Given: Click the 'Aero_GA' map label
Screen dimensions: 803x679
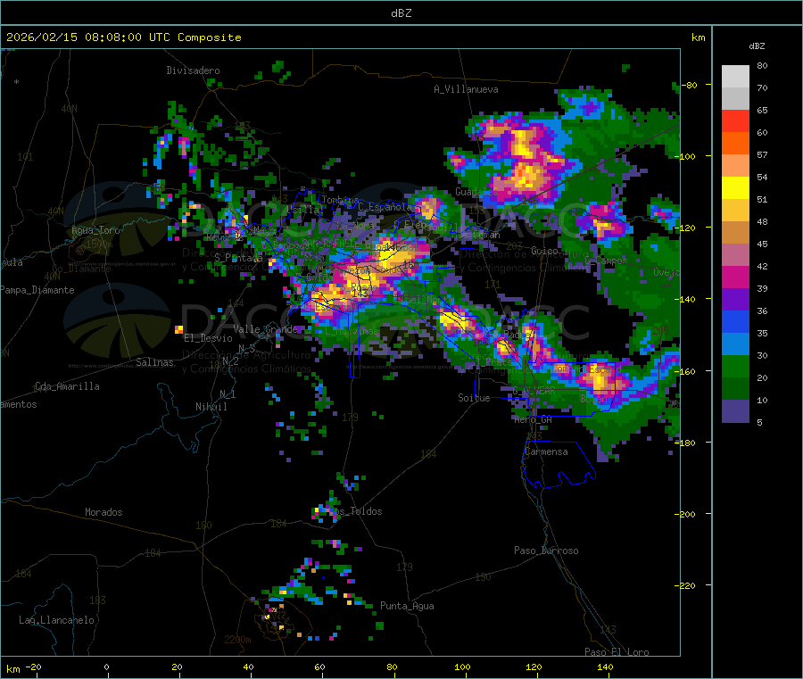Looking at the screenshot, I should pyautogui.click(x=534, y=419).
